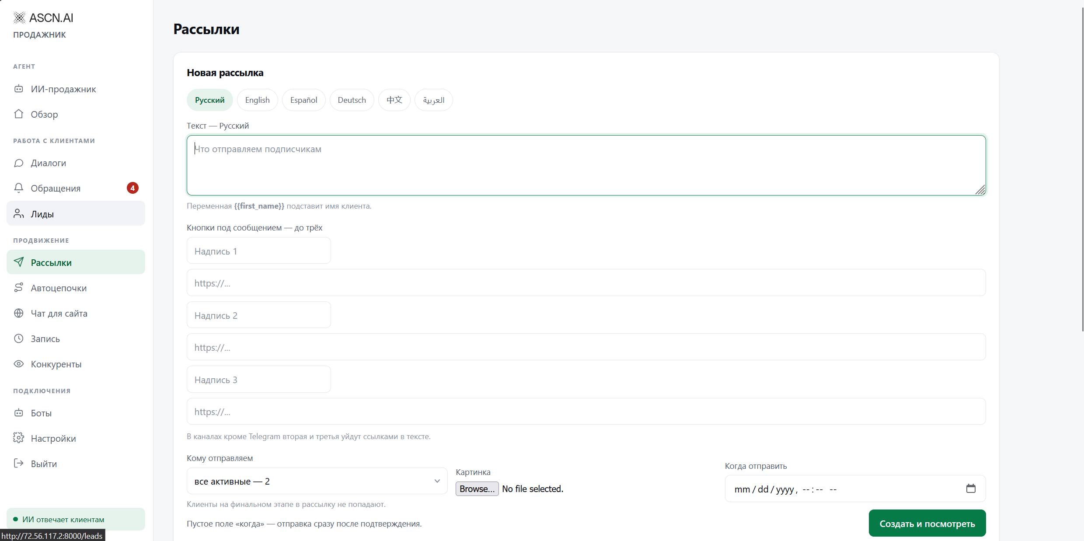Select the Español language tab

304,100
